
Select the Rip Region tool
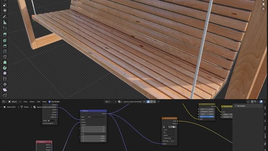click(5, 95)
